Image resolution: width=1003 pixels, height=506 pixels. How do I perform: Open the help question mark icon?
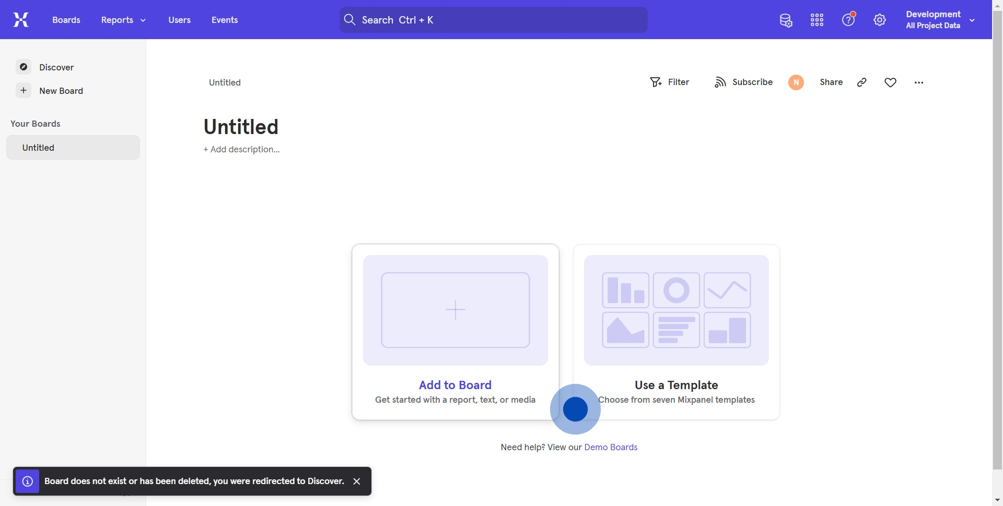pyautogui.click(x=848, y=20)
